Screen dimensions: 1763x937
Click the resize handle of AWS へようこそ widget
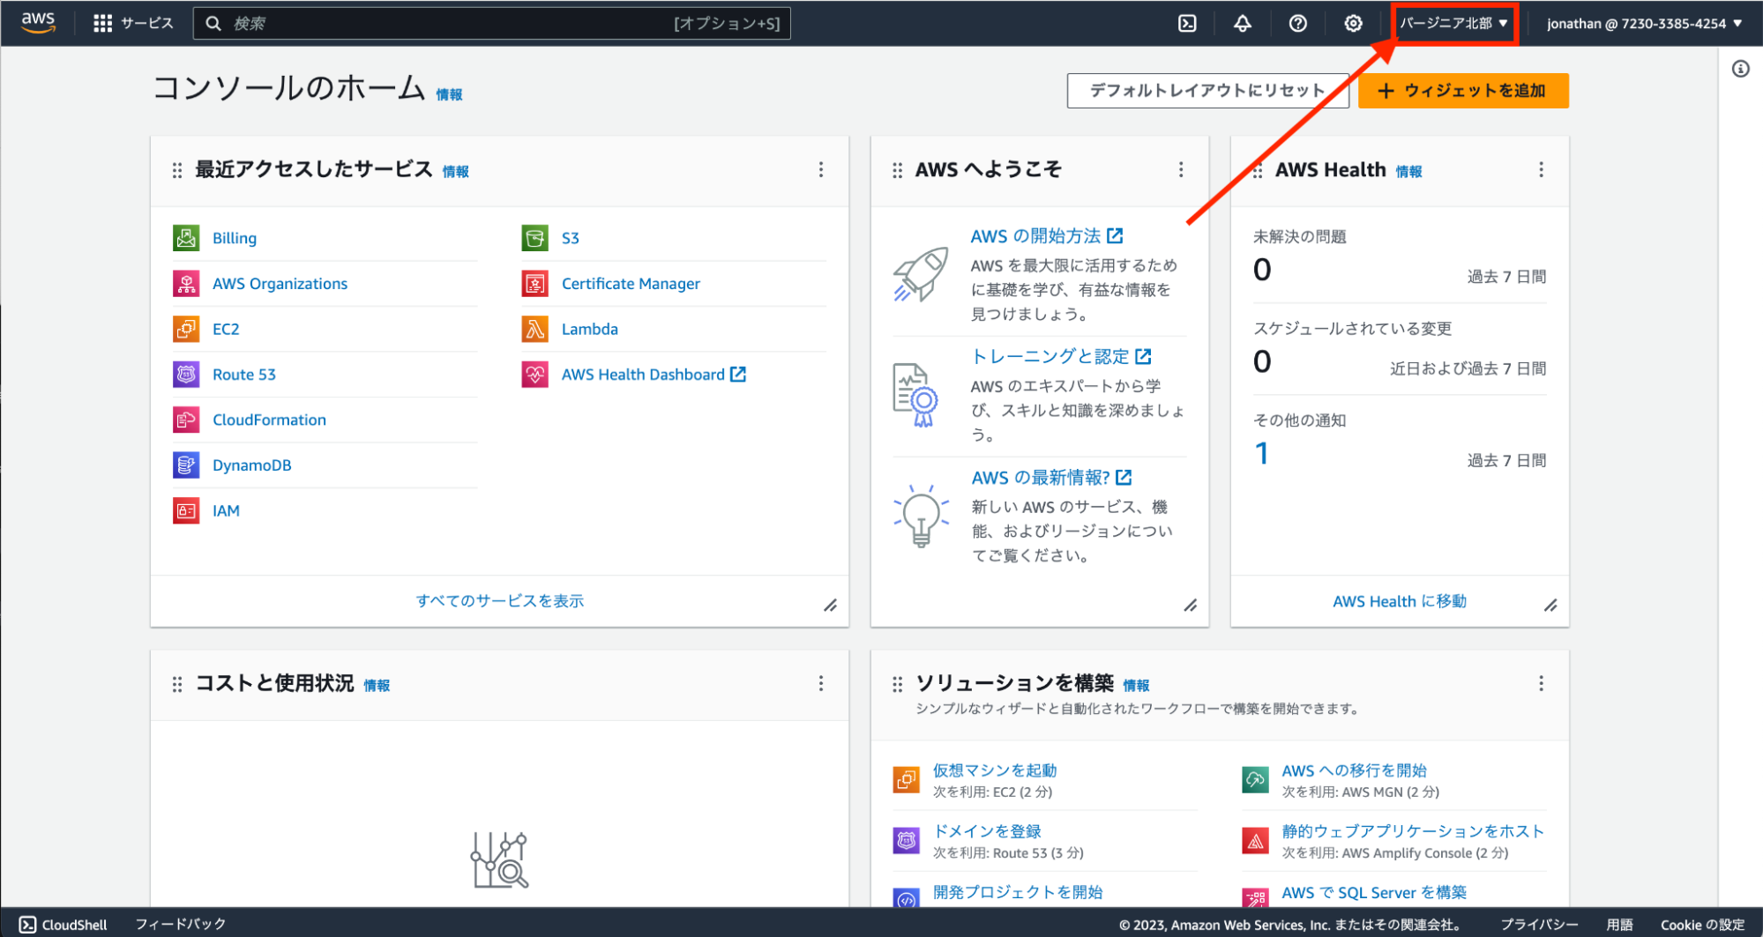pos(1191,605)
